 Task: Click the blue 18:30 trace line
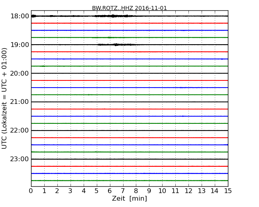coord(129,30)
